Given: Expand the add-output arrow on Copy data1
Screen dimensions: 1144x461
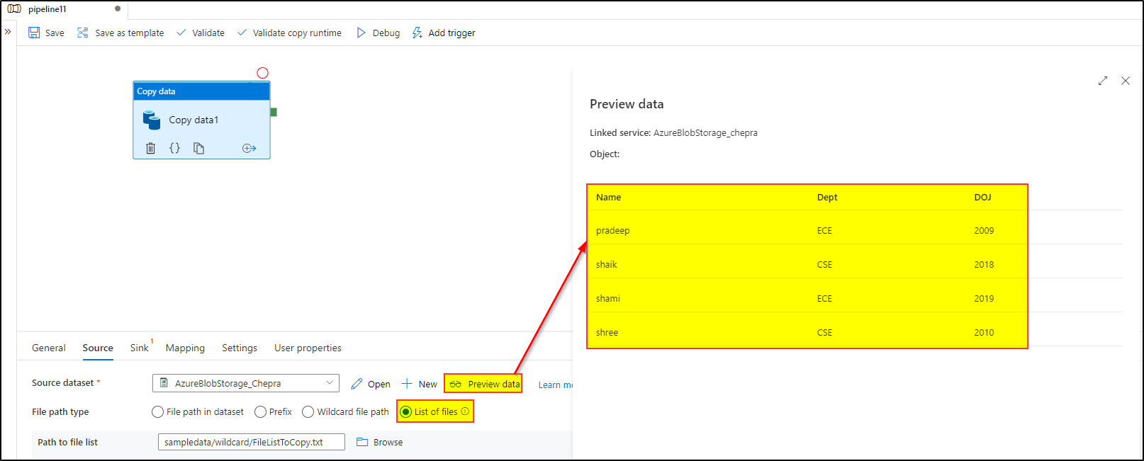Looking at the screenshot, I should (249, 147).
